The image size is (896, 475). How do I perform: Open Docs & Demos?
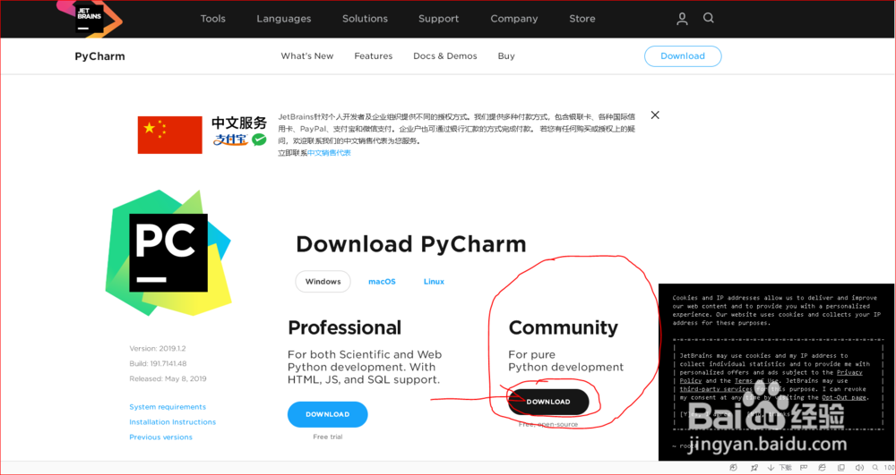pyautogui.click(x=445, y=55)
